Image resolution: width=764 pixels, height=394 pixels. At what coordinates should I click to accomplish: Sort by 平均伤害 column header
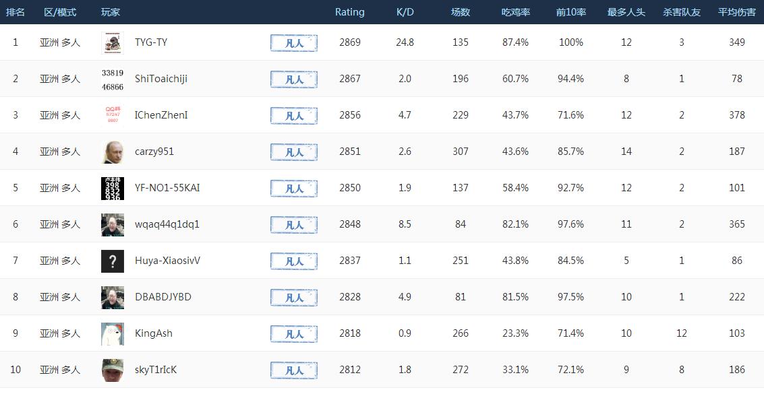click(737, 12)
